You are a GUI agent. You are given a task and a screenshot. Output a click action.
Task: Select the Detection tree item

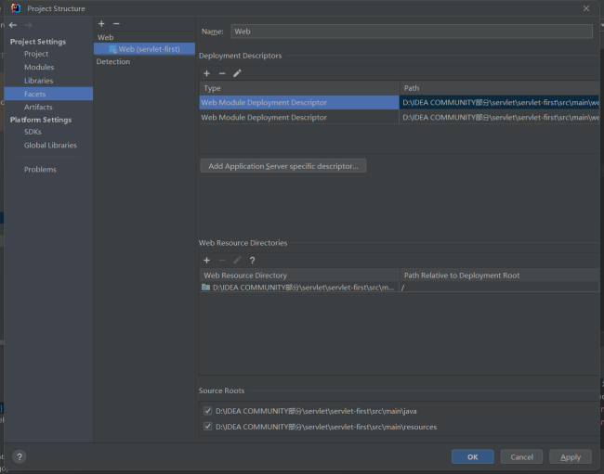click(x=113, y=61)
